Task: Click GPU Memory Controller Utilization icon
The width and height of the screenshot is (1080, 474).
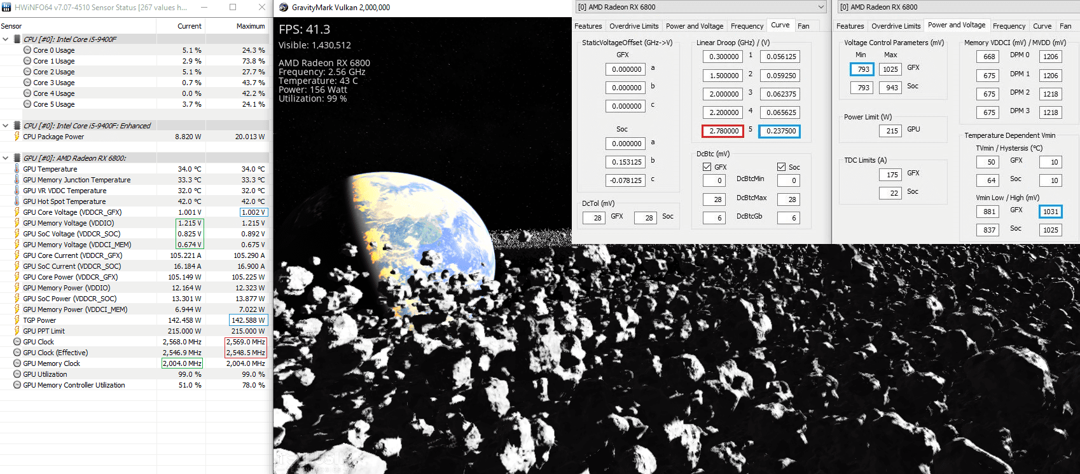Action: pyautogui.click(x=17, y=385)
